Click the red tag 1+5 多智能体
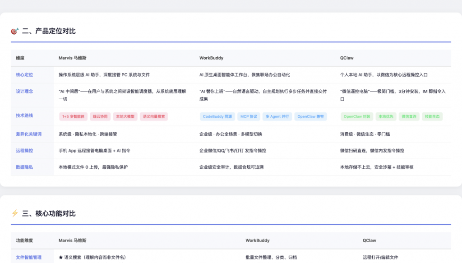 pos(74,117)
